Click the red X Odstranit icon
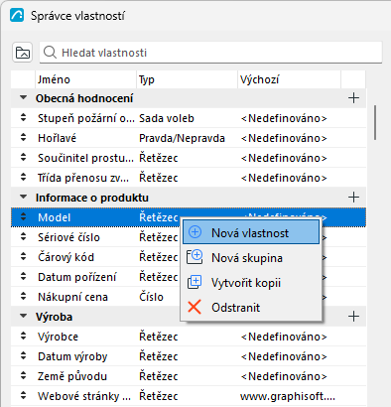 click(195, 307)
